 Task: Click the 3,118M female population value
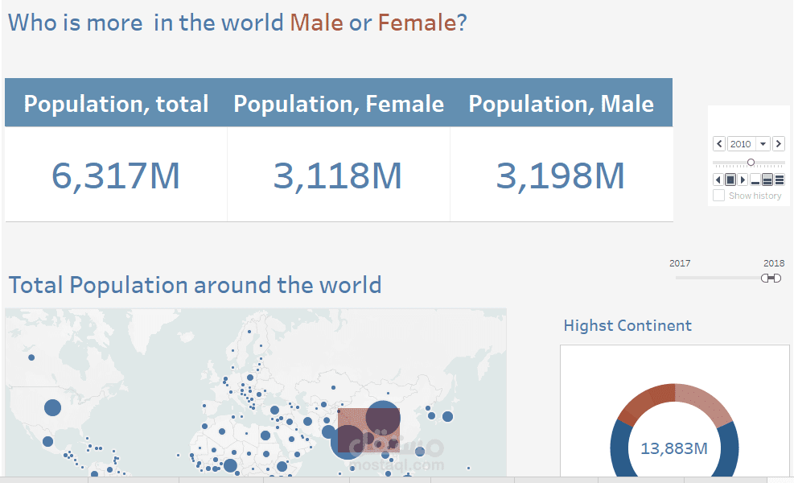click(338, 175)
